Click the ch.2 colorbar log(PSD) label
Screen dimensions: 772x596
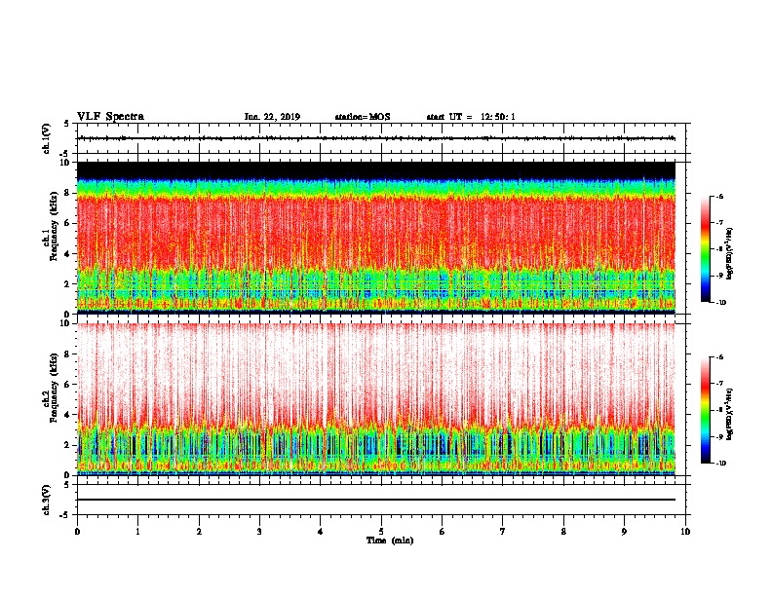pos(729,414)
